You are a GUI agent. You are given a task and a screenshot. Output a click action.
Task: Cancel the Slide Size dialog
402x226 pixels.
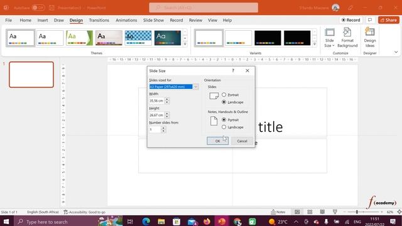tap(242, 141)
